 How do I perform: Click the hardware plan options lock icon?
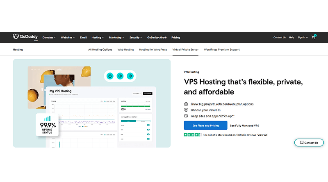pyautogui.click(x=186, y=104)
